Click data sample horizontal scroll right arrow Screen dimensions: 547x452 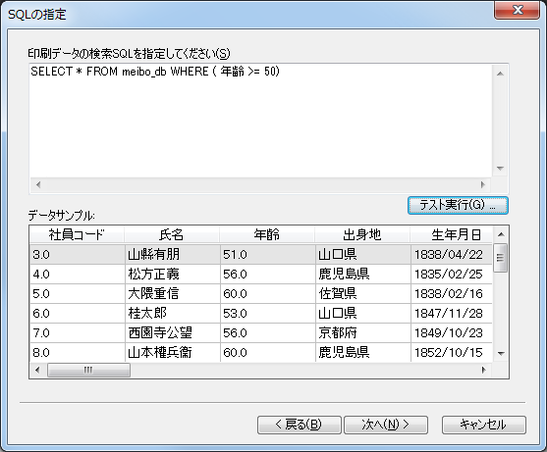[484, 370]
